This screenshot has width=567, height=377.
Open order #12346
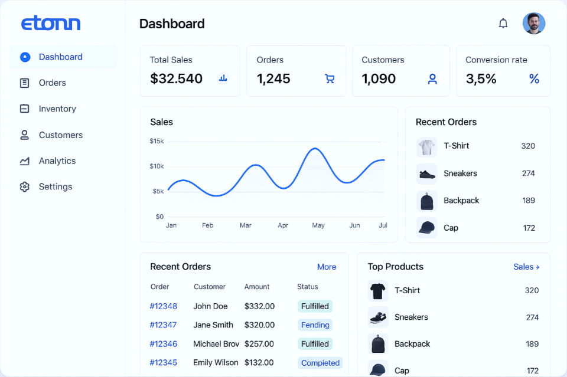pyautogui.click(x=164, y=344)
